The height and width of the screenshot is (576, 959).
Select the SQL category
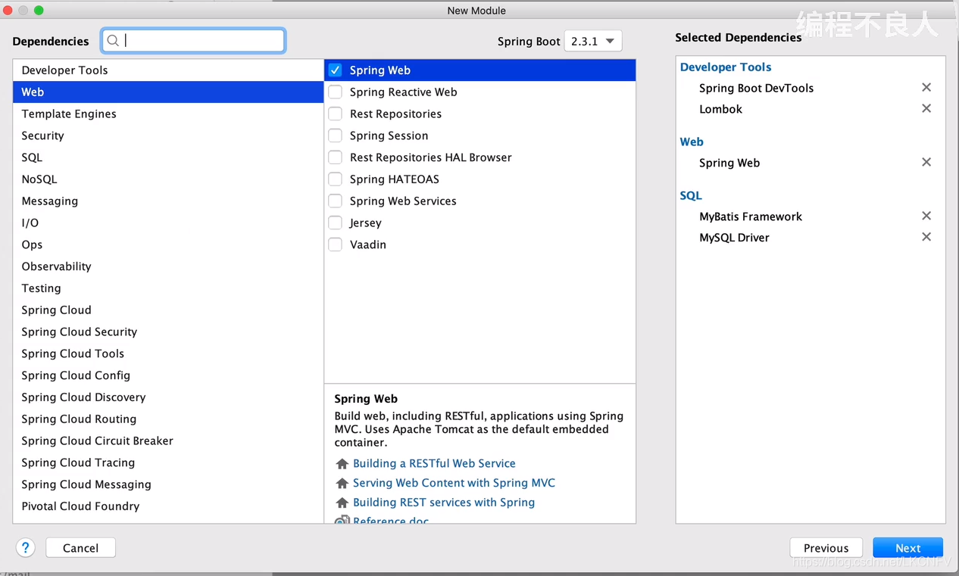[168, 157]
